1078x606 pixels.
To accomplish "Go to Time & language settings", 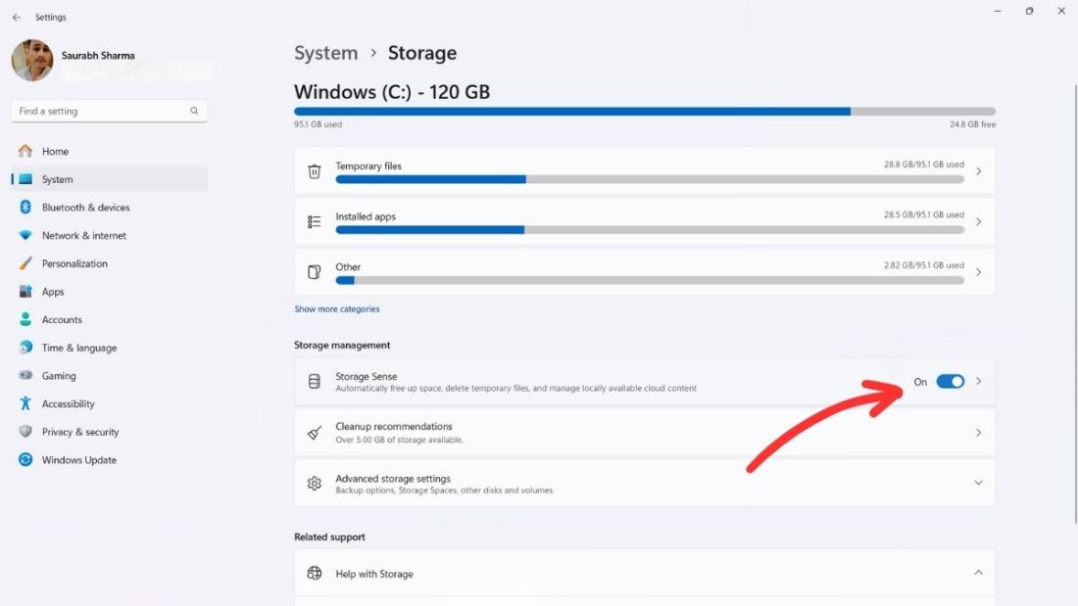I will pos(78,348).
